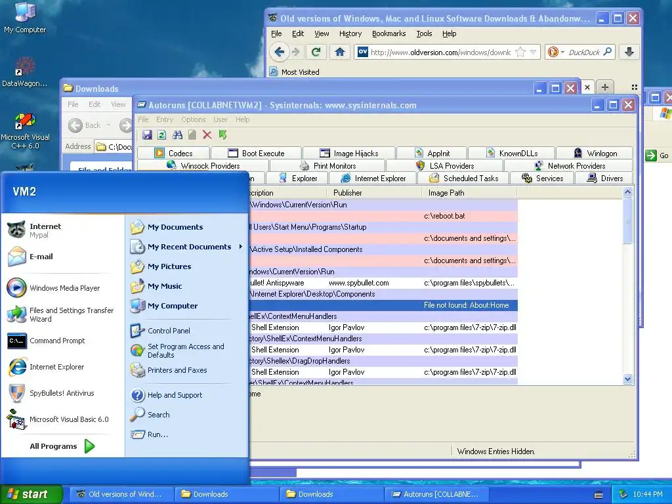
Task: Click the Image Path column header
Action: pos(469,193)
